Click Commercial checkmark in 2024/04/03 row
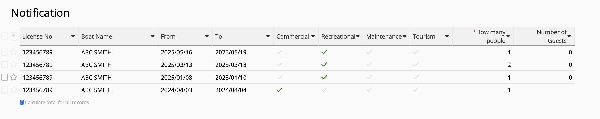Viewport: 600px width, 119px height. 279,90
